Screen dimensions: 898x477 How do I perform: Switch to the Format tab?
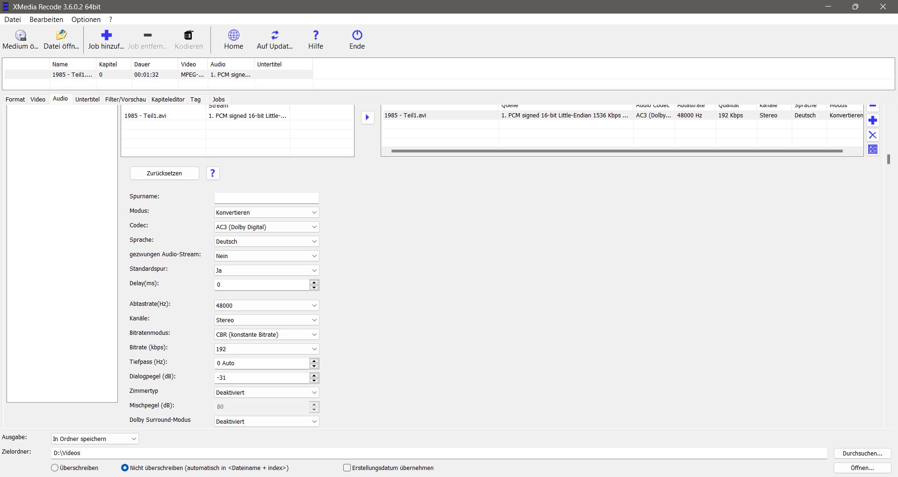[15, 99]
